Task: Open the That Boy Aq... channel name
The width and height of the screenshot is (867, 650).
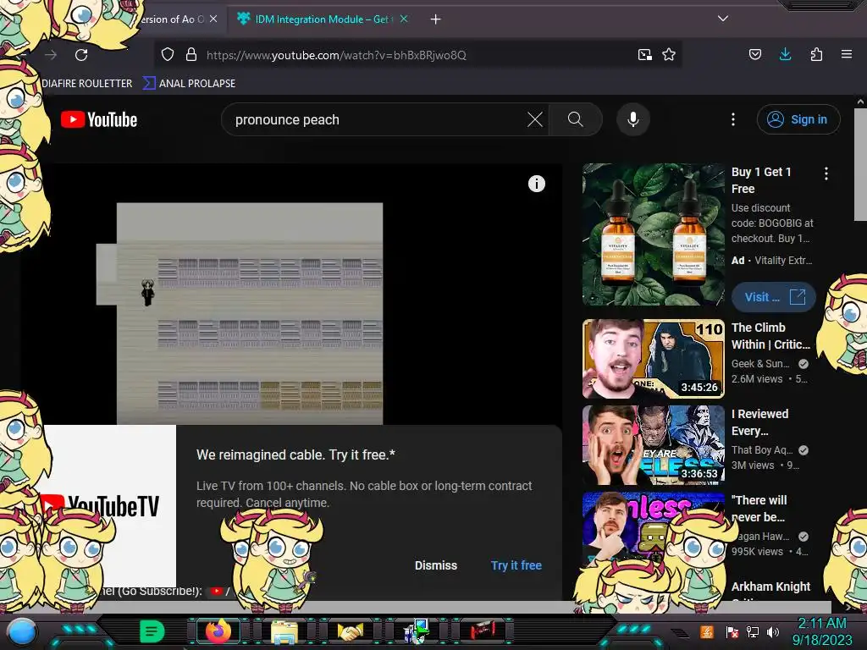Action: pyautogui.click(x=762, y=450)
